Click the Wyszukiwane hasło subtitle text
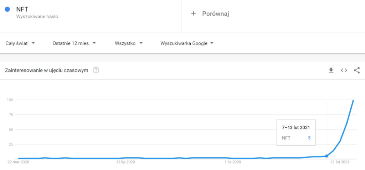Viewport: 365px width, 170px height. [x=37, y=17]
